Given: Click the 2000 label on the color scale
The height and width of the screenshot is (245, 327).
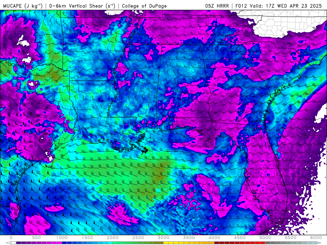Looking at the screenshot, I should pyautogui.click(x=113, y=238).
